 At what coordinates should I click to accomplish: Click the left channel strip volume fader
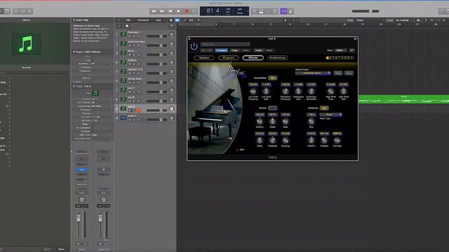79,218
